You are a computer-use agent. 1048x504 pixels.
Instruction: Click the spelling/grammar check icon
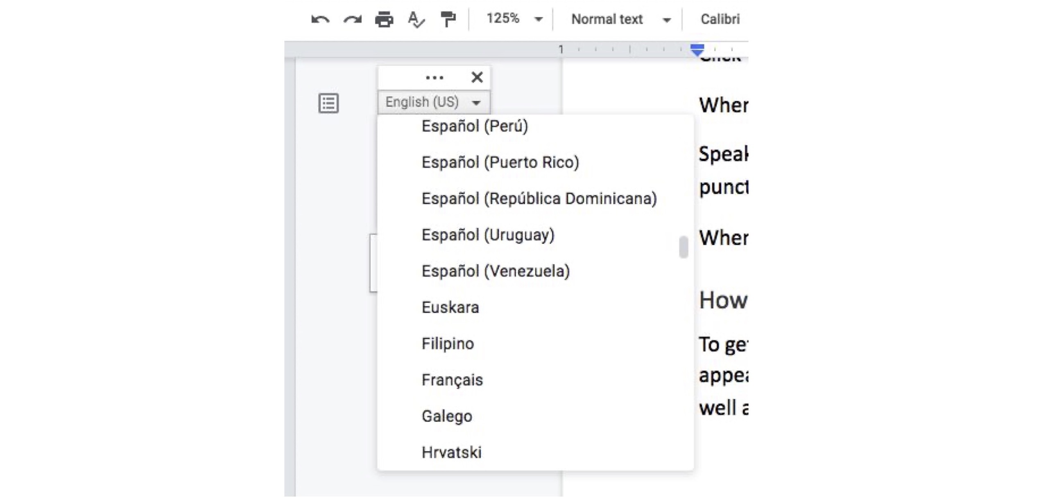(416, 19)
